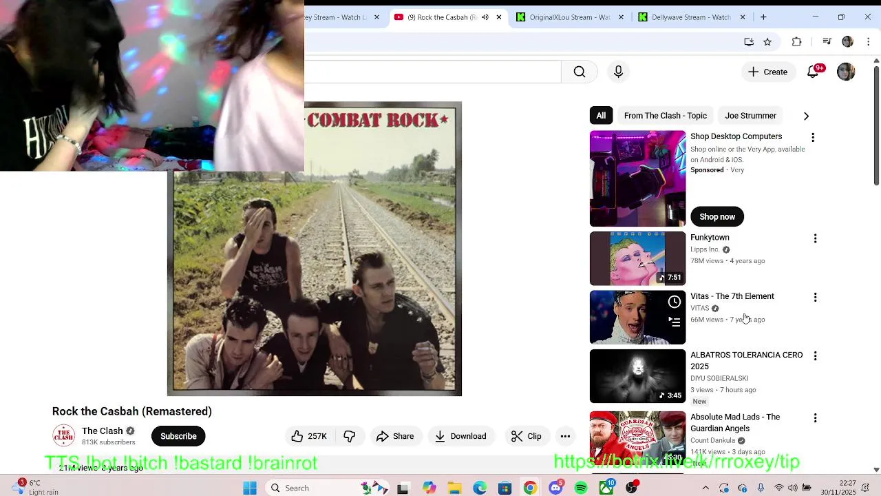
Task: Click inside the YouTube search field
Action: coord(433,72)
